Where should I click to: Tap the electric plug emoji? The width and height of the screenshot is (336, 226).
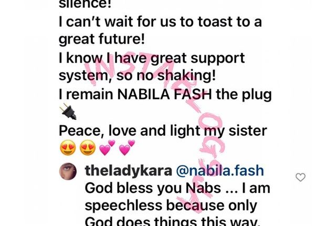tap(68, 111)
